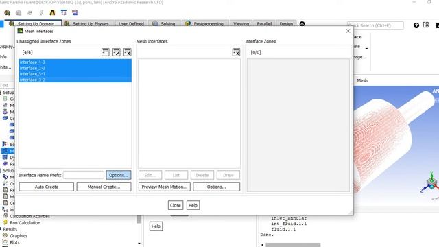Click the Run Calculation lightning icon
The height and width of the screenshot is (247, 439).
pos(5,222)
